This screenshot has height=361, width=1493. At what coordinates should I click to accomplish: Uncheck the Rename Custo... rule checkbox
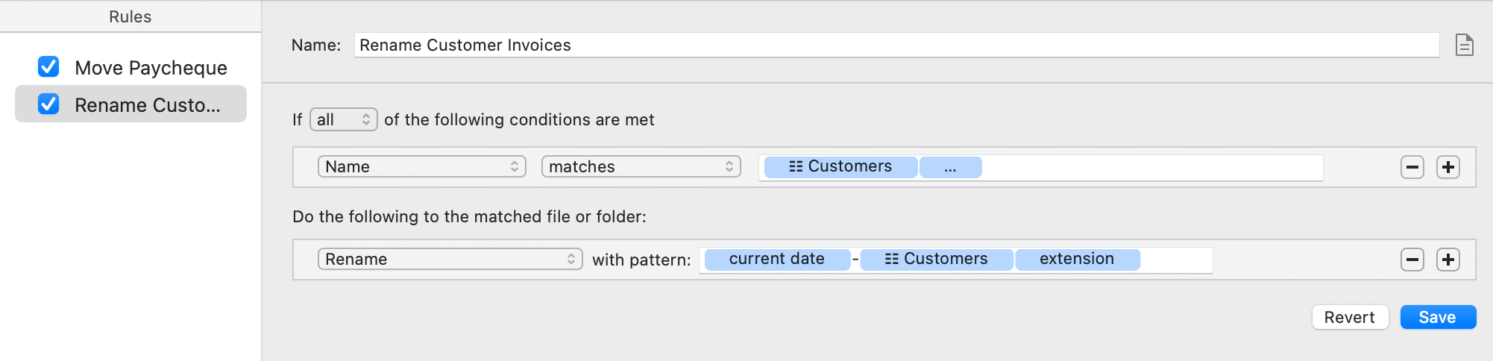coord(48,104)
